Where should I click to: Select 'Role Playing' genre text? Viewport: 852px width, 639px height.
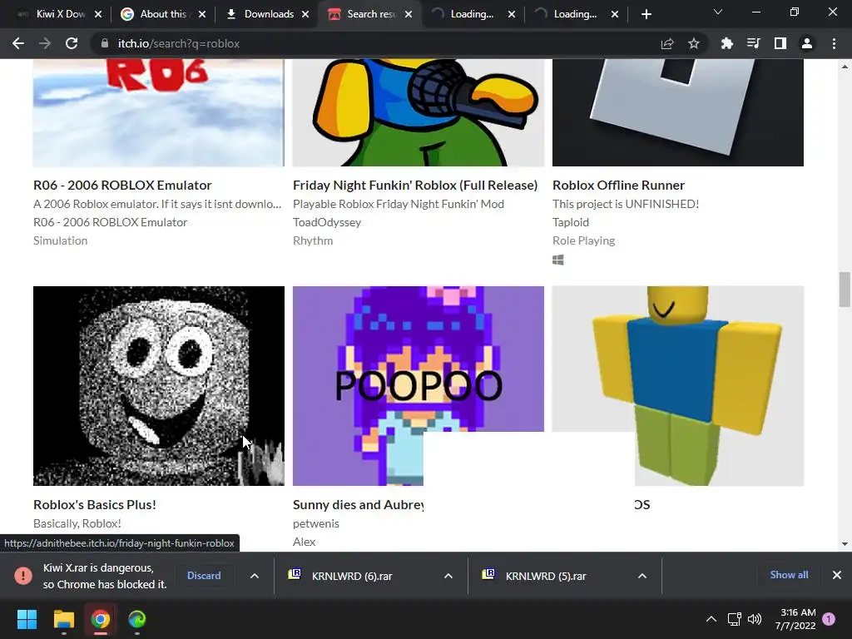click(583, 240)
